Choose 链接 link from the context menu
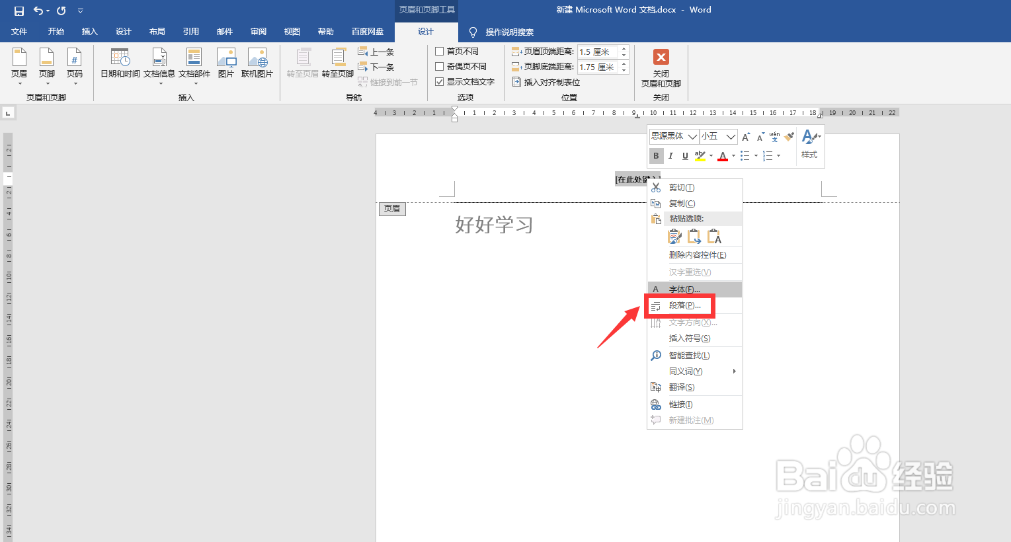 point(695,405)
